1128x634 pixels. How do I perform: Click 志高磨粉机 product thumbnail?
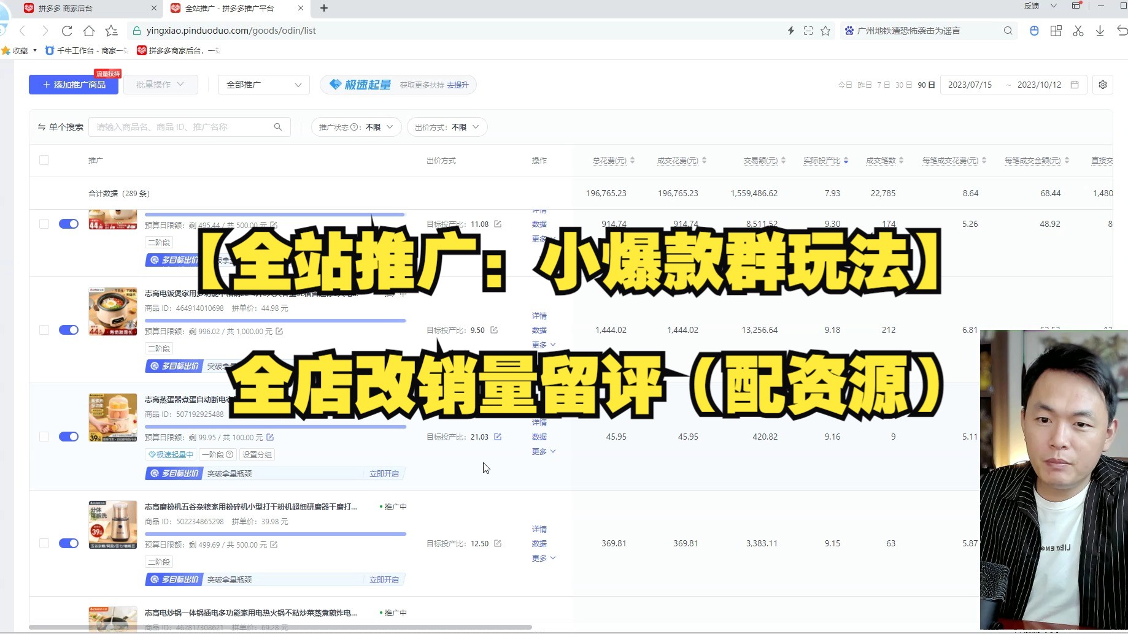tap(113, 525)
